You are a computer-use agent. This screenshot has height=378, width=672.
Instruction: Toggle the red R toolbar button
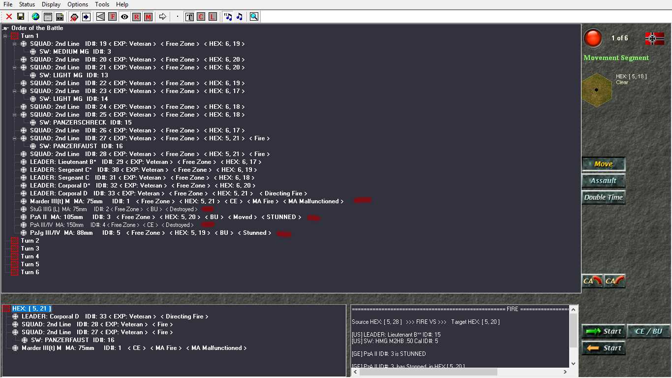pyautogui.click(x=136, y=17)
